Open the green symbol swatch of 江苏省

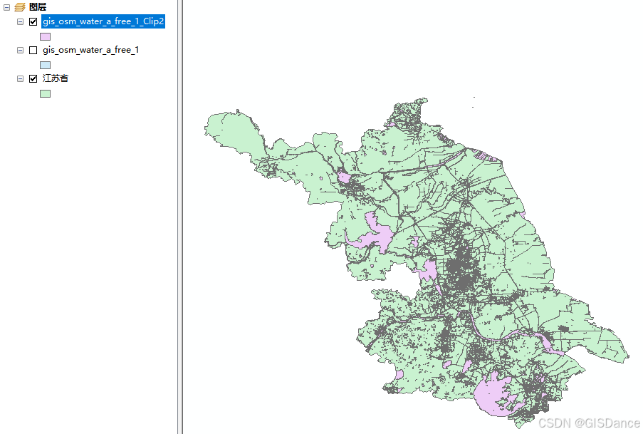pyautogui.click(x=45, y=93)
